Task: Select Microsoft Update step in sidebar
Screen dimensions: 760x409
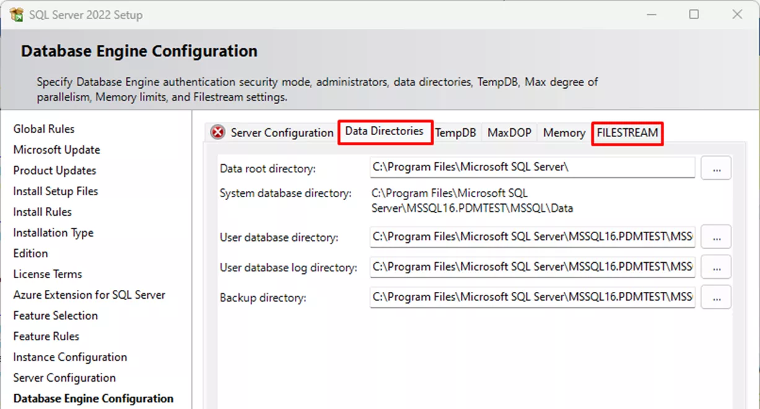Action: (x=56, y=149)
